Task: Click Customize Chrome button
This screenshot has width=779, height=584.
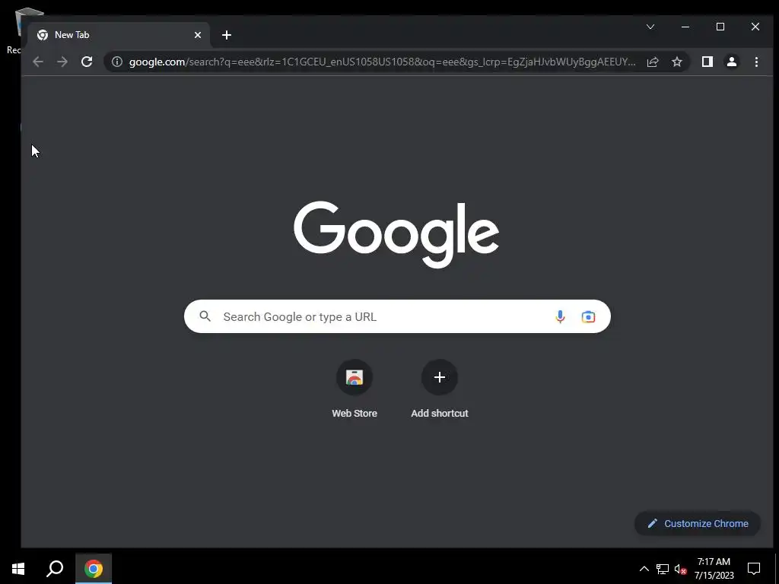Action: point(698,523)
